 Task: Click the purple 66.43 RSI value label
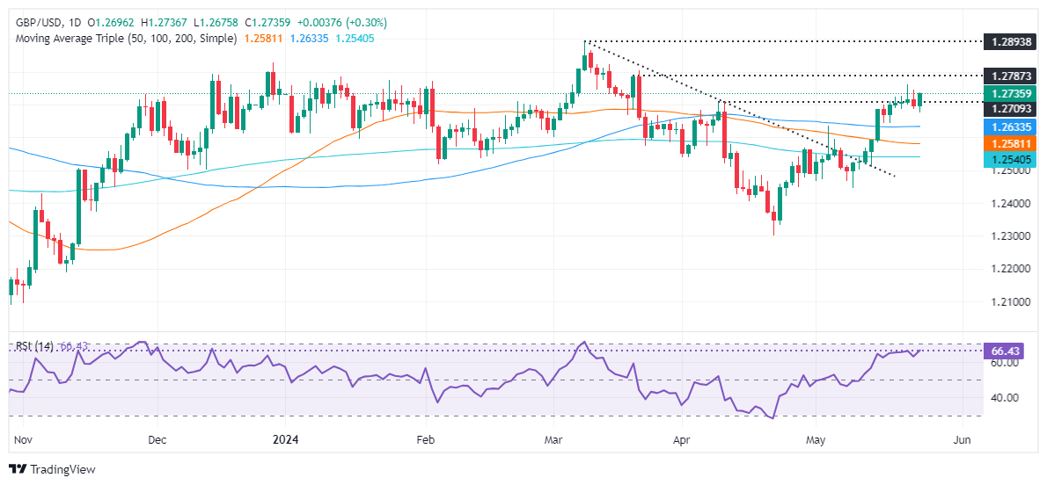1010,351
